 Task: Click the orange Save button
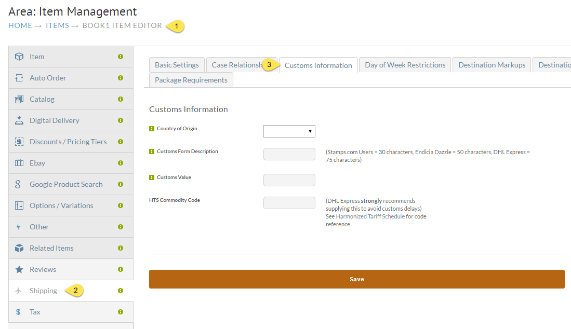tap(357, 279)
